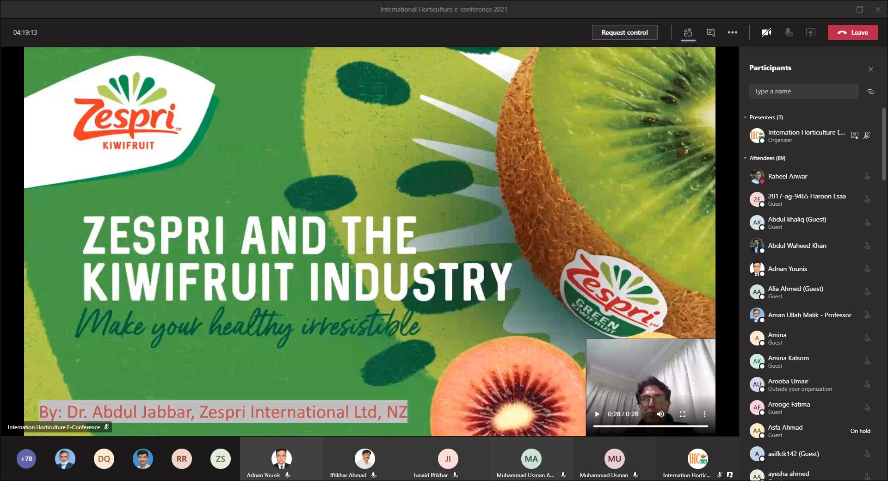Viewport: 888px width, 481px height.
Task: Click the Type a name field
Action: 804,92
